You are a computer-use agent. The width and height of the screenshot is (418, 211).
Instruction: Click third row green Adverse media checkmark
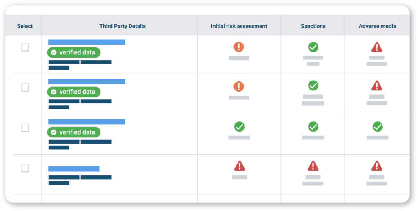378,127
